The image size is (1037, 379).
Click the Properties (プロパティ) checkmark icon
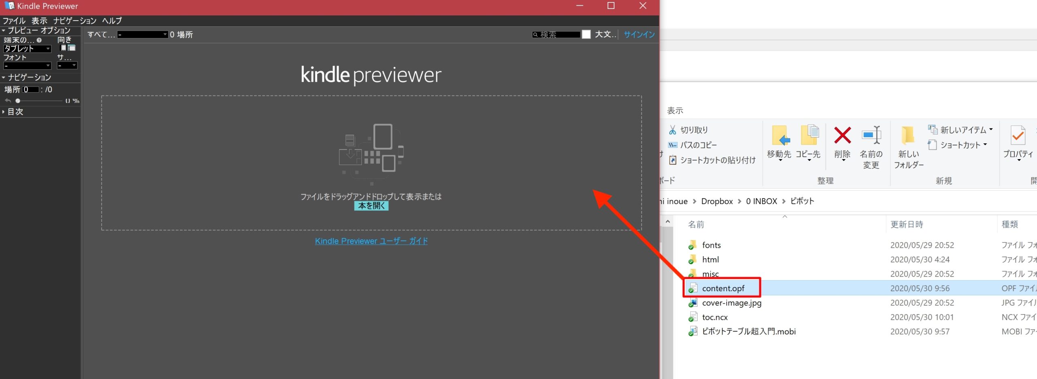pos(1018,135)
